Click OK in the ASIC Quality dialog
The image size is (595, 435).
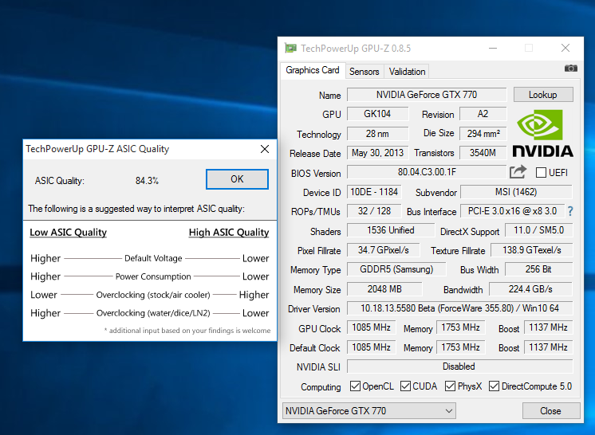[x=237, y=178]
